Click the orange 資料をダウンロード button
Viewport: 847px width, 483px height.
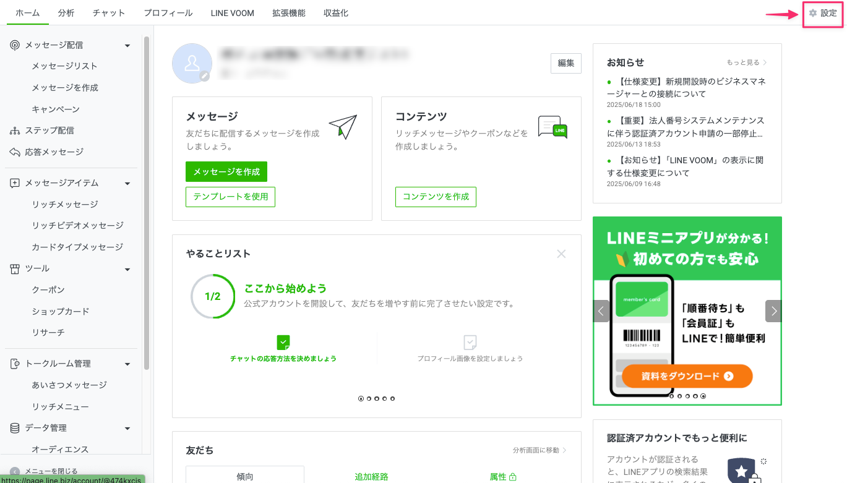point(687,376)
